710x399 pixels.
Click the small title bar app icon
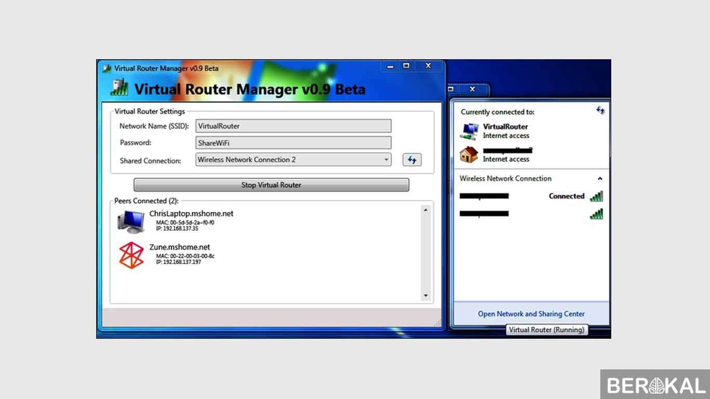107,68
